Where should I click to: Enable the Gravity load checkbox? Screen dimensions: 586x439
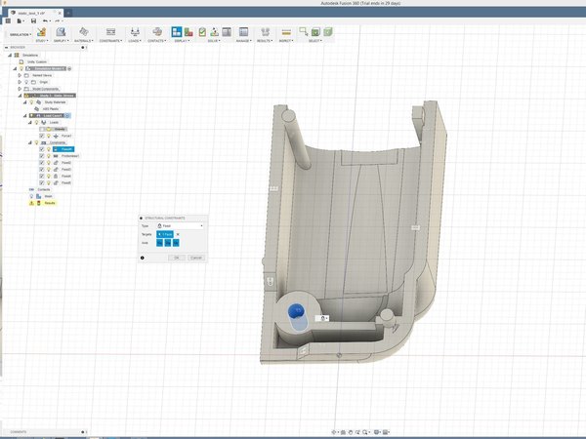tap(42, 129)
